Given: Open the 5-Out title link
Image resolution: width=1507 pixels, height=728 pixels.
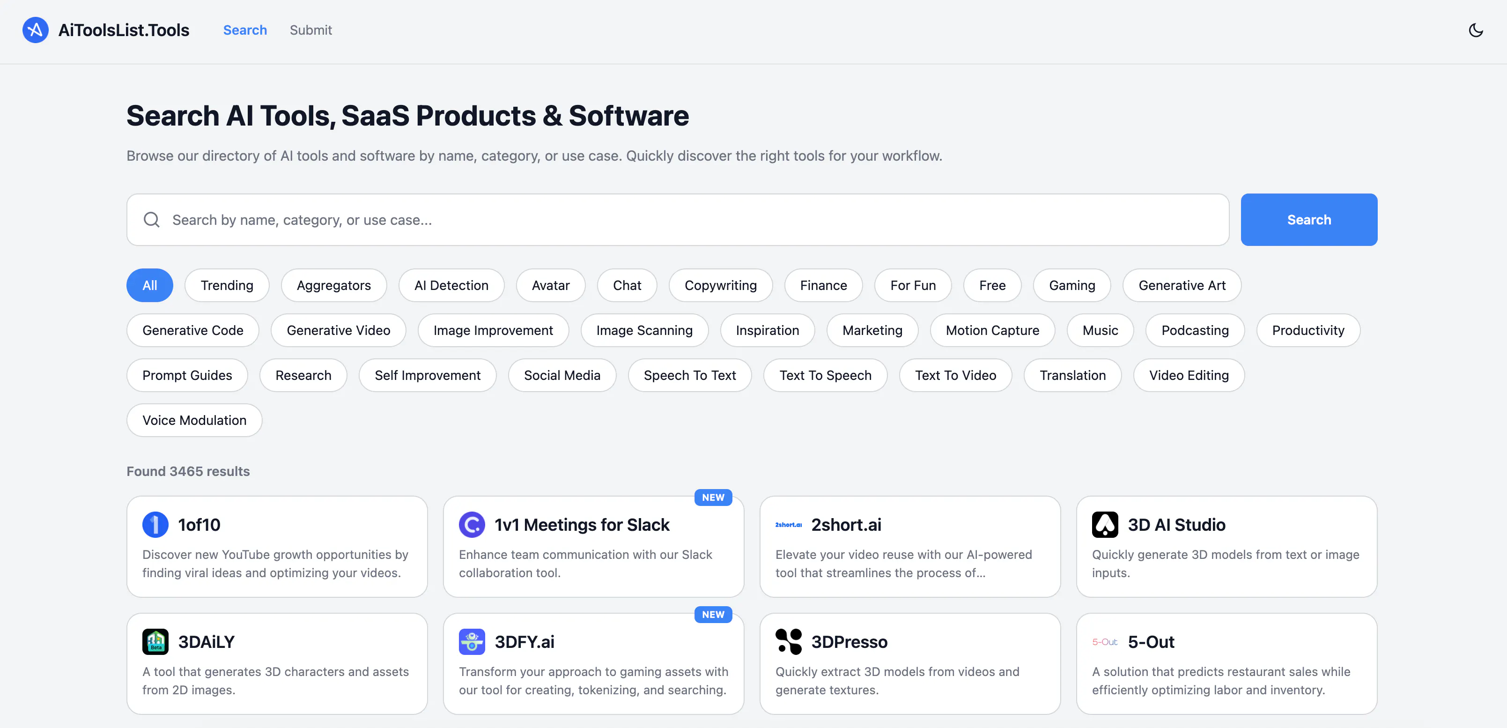Looking at the screenshot, I should coord(1151,641).
